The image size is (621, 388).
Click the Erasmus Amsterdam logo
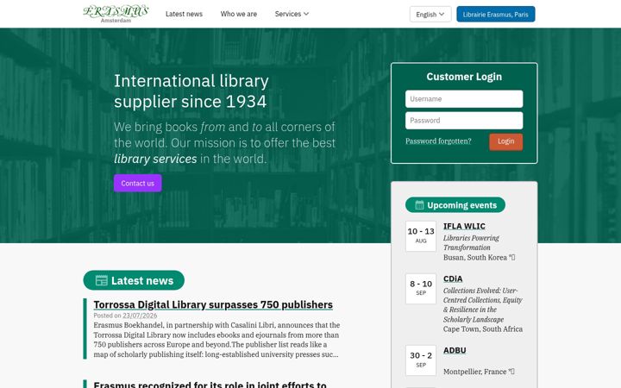coord(116,14)
